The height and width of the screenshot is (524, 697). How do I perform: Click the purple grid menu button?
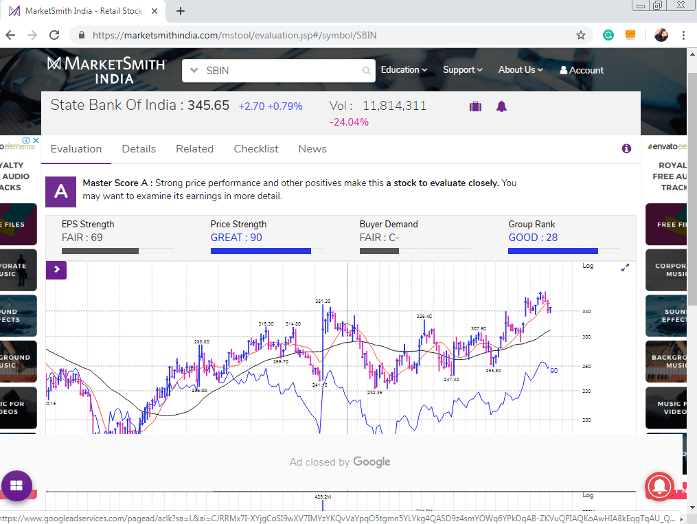coord(16,486)
